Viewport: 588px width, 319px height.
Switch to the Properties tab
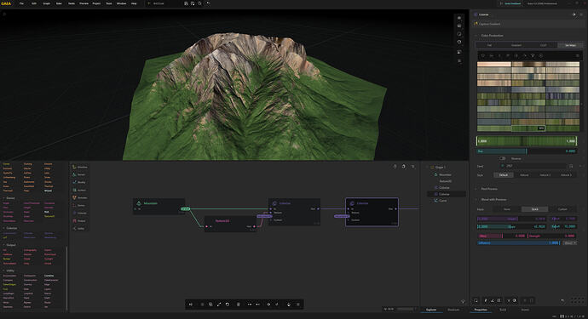[x=481, y=310]
